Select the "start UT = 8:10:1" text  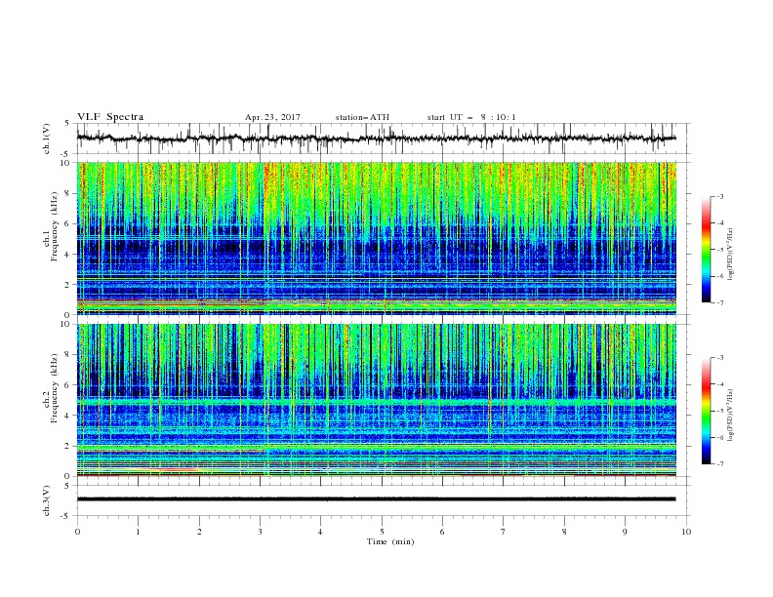(471, 117)
